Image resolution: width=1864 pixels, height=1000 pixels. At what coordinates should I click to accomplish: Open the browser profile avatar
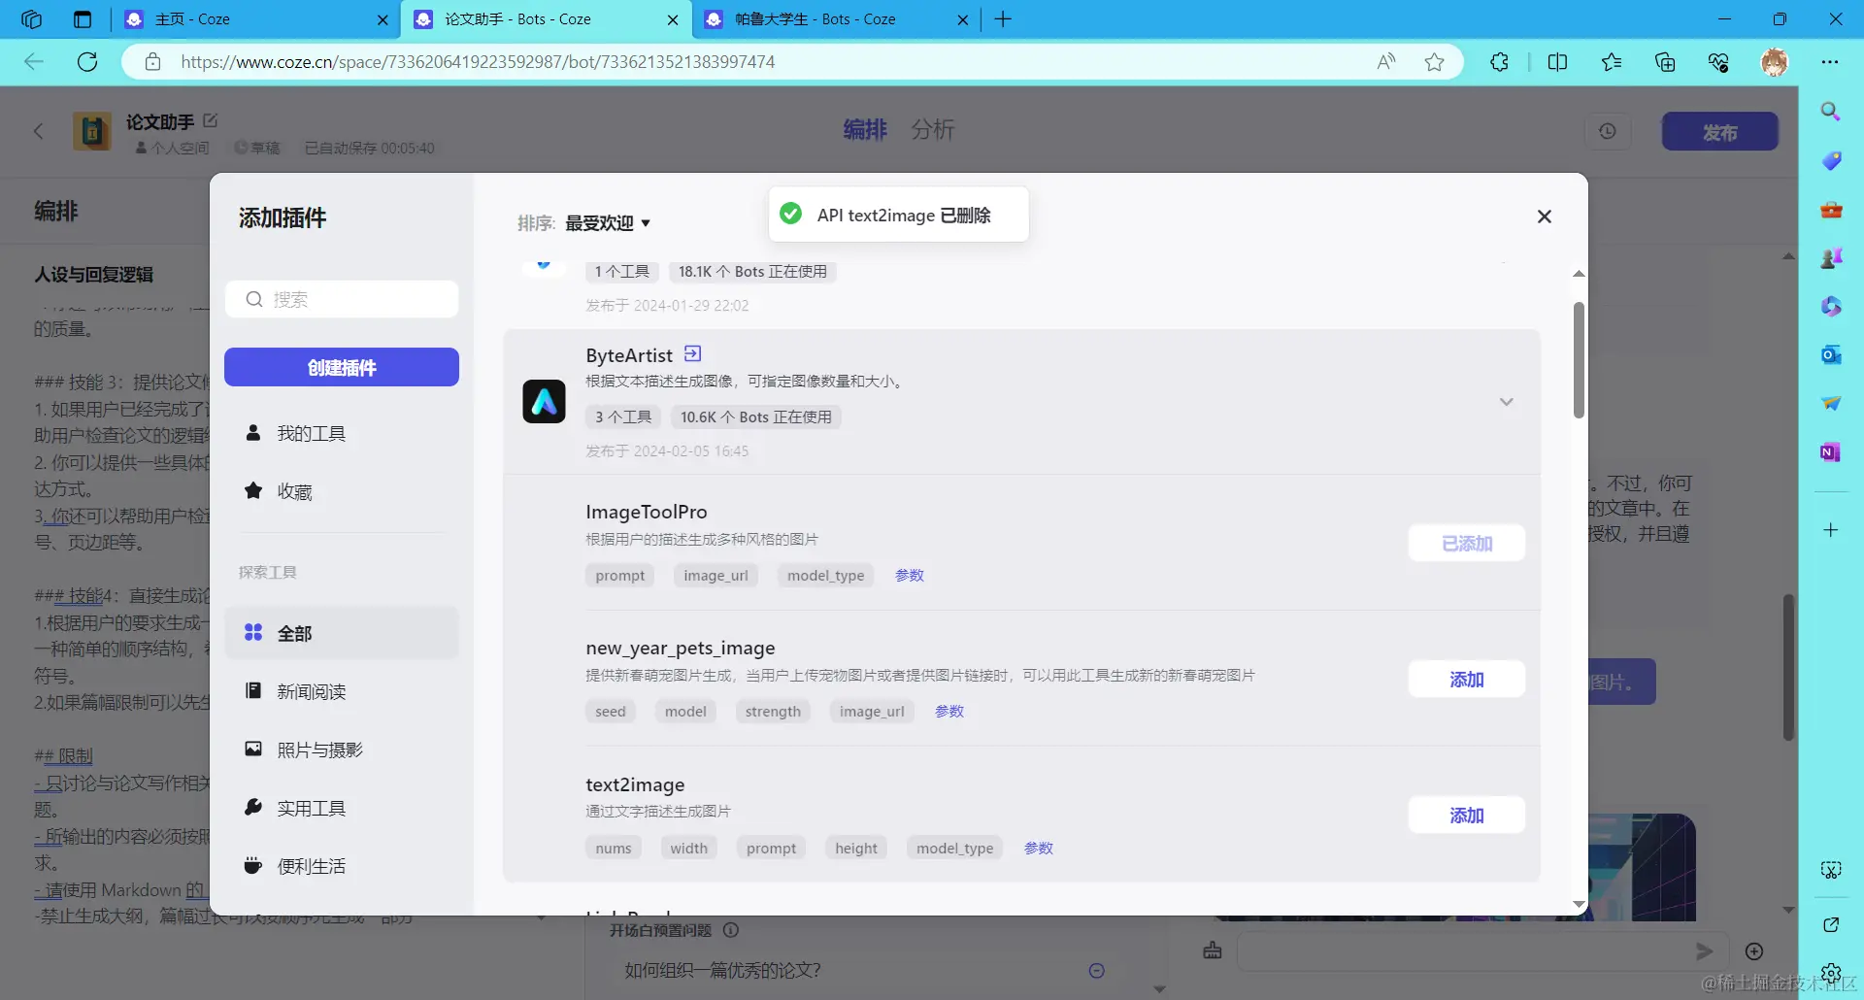coord(1775,62)
